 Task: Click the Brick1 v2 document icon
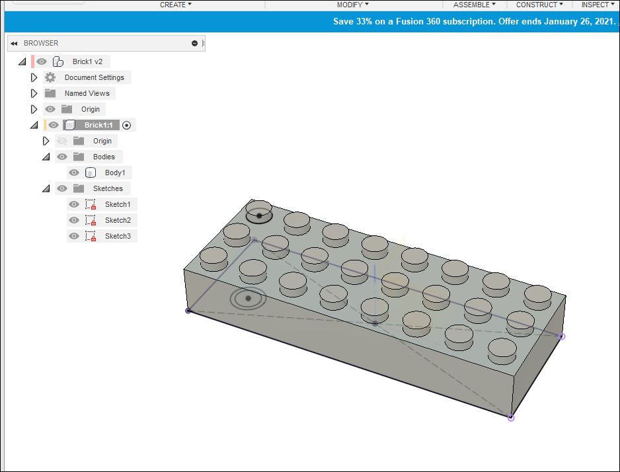pos(59,61)
